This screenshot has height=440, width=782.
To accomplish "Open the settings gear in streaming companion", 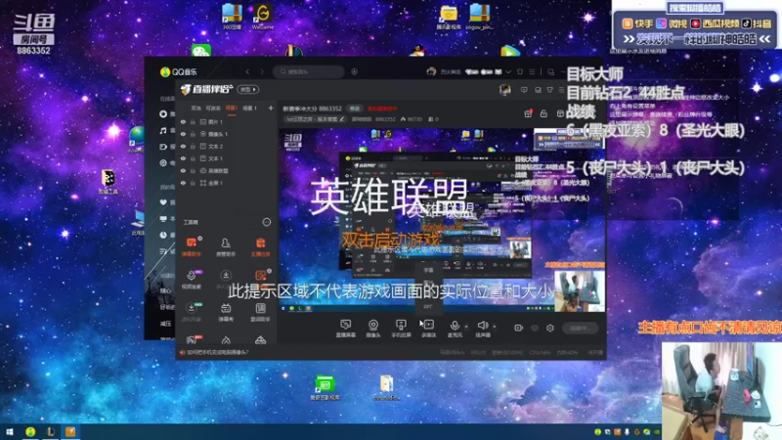I will [550, 328].
